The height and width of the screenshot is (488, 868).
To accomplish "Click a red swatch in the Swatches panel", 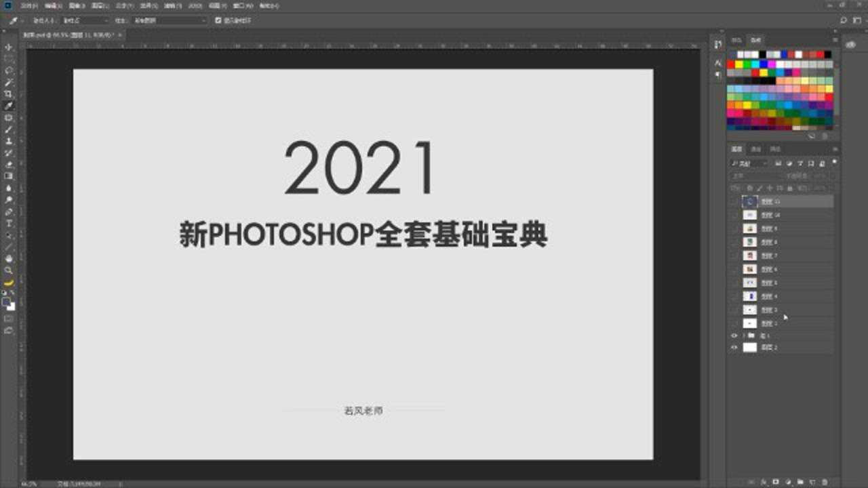I will tap(730, 64).
